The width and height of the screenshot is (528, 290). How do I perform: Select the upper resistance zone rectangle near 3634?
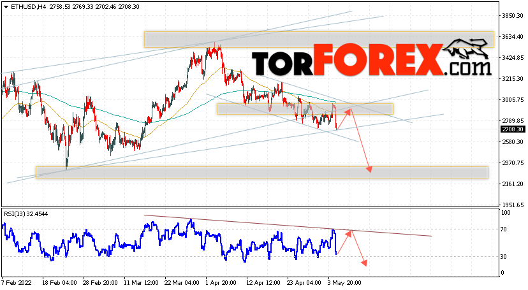[319, 40]
